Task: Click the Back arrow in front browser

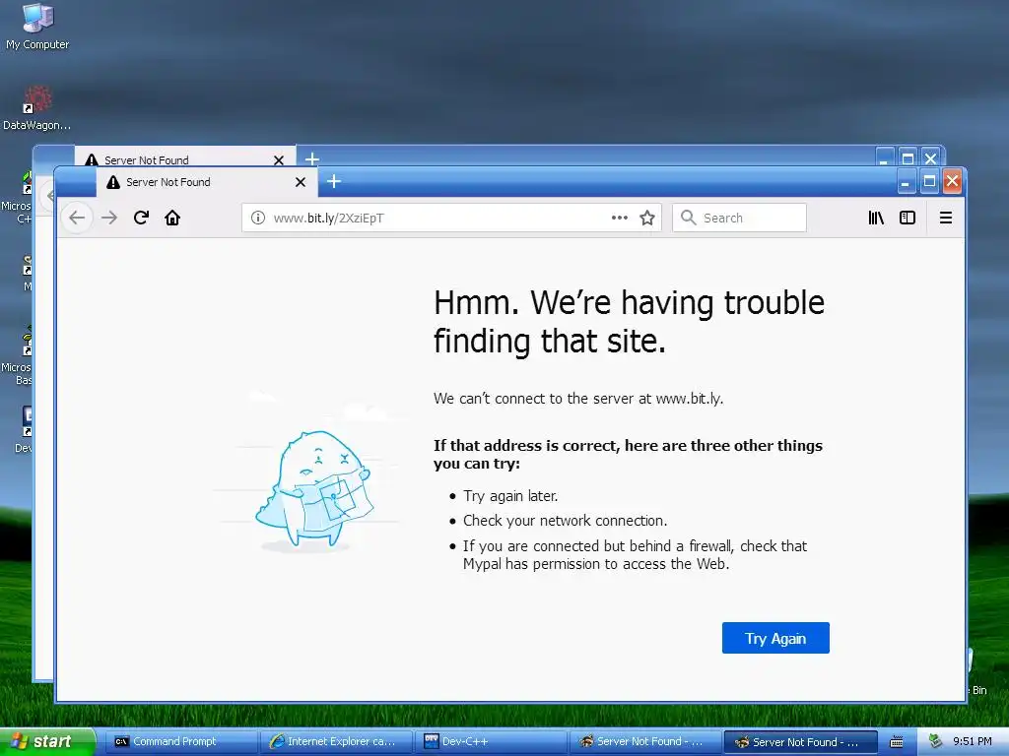Action: [x=77, y=218]
